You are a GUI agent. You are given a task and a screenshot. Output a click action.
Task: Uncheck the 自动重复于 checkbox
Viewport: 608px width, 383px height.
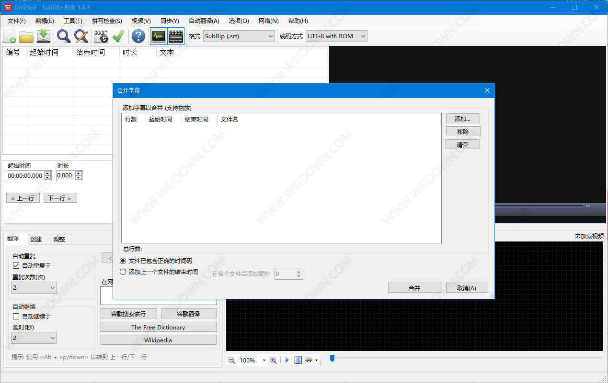16,266
